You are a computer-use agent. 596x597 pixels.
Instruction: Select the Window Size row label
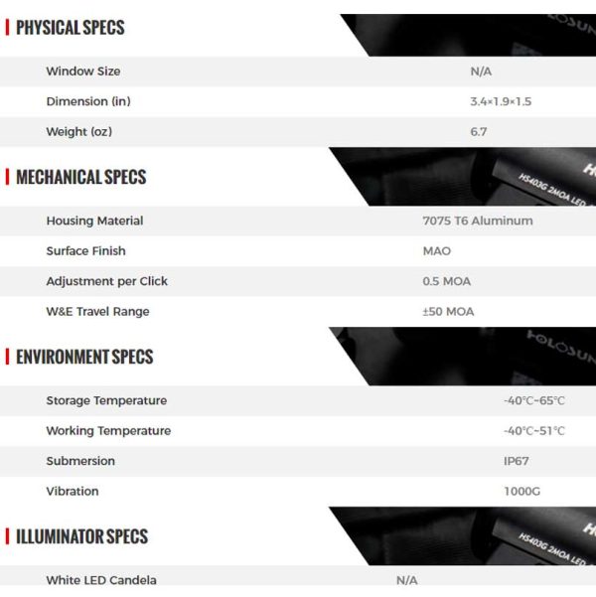pyautogui.click(x=83, y=72)
